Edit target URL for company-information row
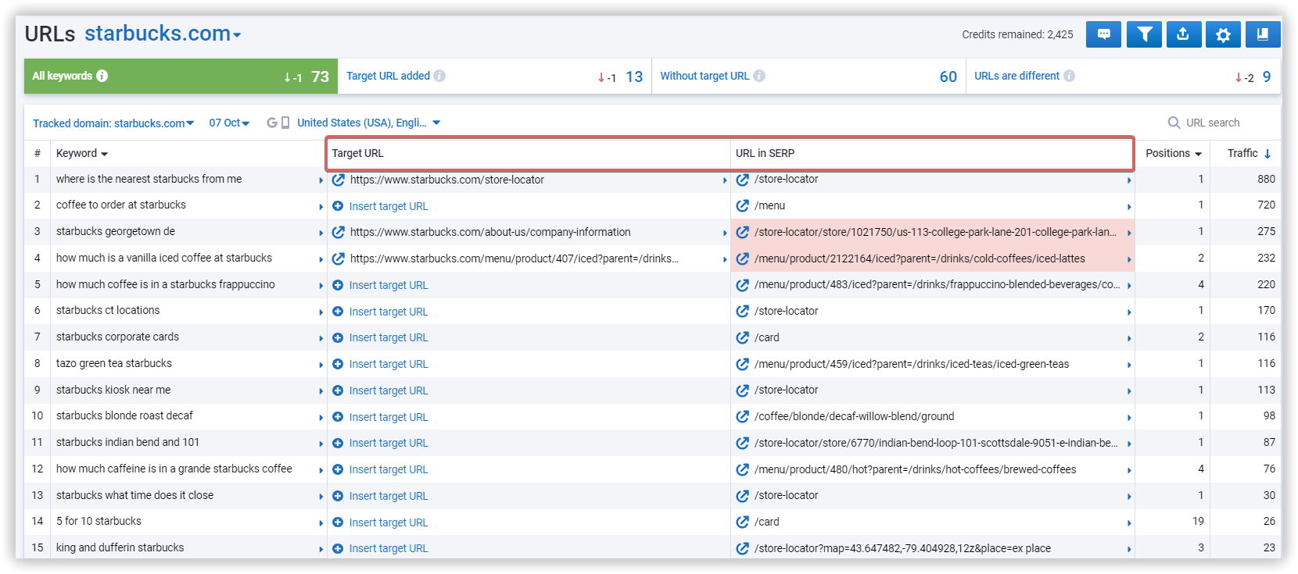The width and height of the screenshot is (1298, 574). (339, 232)
